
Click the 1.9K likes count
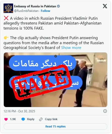click(13, 119)
